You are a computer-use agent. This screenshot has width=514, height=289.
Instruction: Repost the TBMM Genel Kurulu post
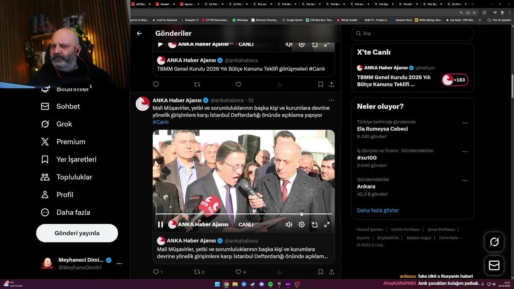click(x=197, y=84)
